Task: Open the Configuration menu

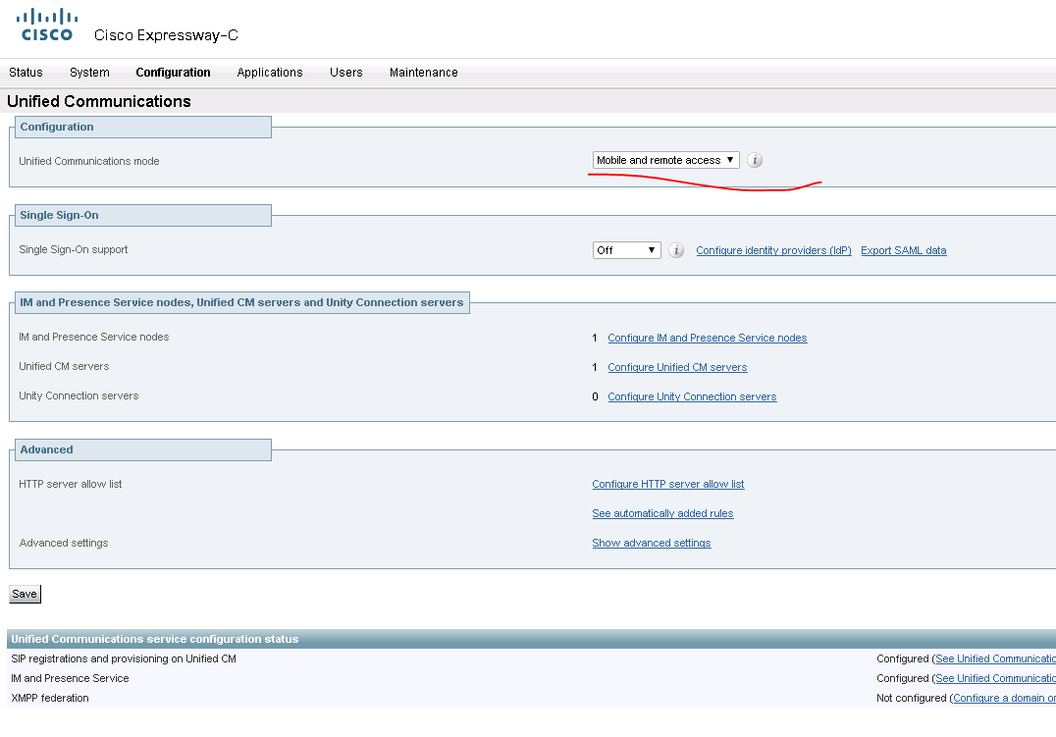Action: click(173, 73)
